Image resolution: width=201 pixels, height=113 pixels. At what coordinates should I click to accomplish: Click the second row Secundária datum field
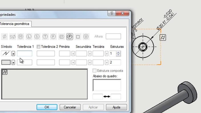coord(81,62)
